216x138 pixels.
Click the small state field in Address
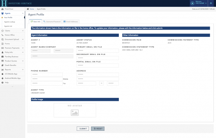coord(102,83)
